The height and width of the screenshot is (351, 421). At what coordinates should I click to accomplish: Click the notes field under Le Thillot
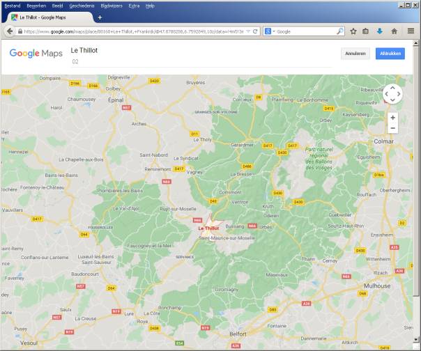click(x=201, y=62)
